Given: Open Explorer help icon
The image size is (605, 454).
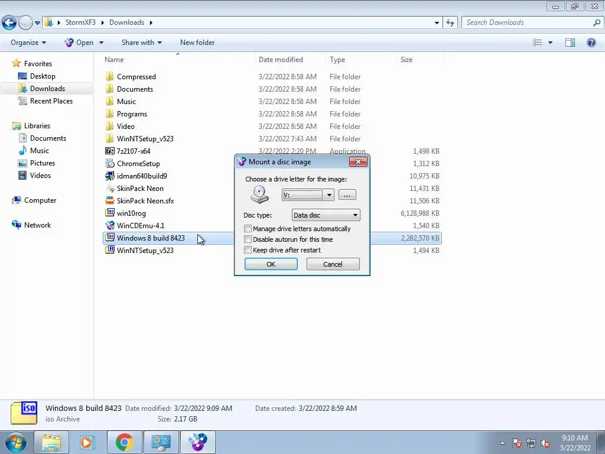Looking at the screenshot, I should point(591,43).
